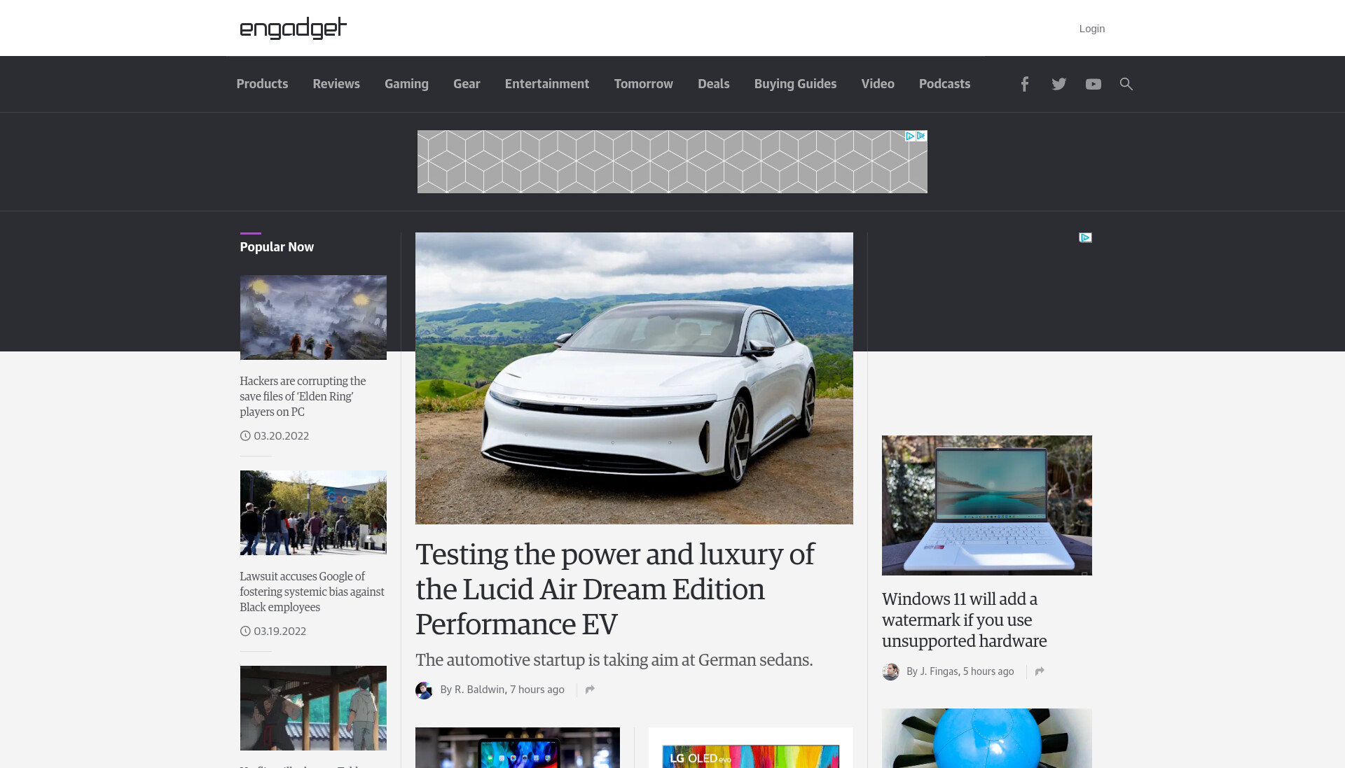Click the top banner advertisement
This screenshot has width=1345, height=768.
[x=672, y=162]
